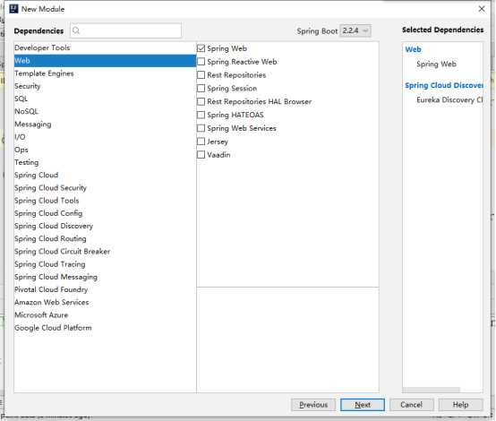Select Eureka Discovery in Selected Dependencies
496x421 pixels.
click(x=449, y=100)
